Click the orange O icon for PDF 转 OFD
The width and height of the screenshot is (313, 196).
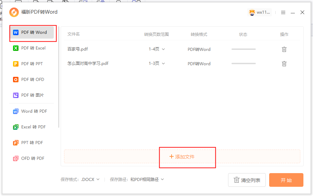[x=15, y=80]
